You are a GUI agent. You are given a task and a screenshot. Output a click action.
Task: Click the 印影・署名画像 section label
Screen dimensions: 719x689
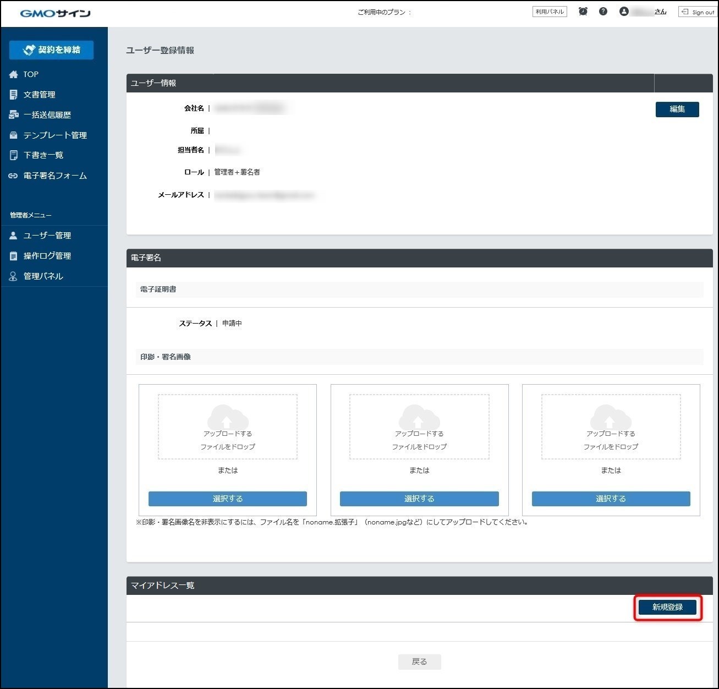tap(166, 357)
